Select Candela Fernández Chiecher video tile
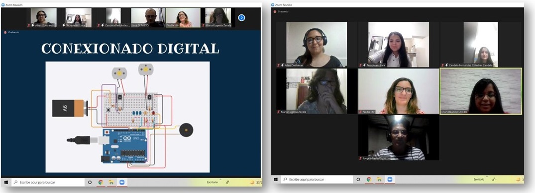This screenshot has height=193, width=535. click(481, 45)
